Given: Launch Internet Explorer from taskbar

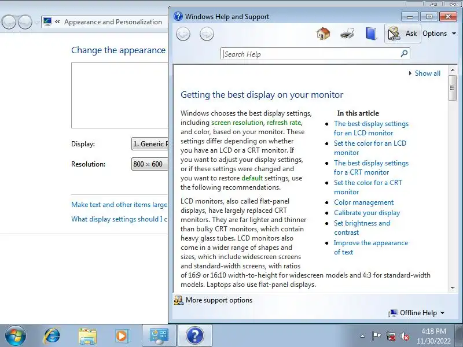Looking at the screenshot, I should tap(52, 336).
